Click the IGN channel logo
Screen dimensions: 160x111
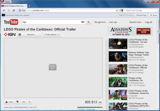(x=10, y=34)
